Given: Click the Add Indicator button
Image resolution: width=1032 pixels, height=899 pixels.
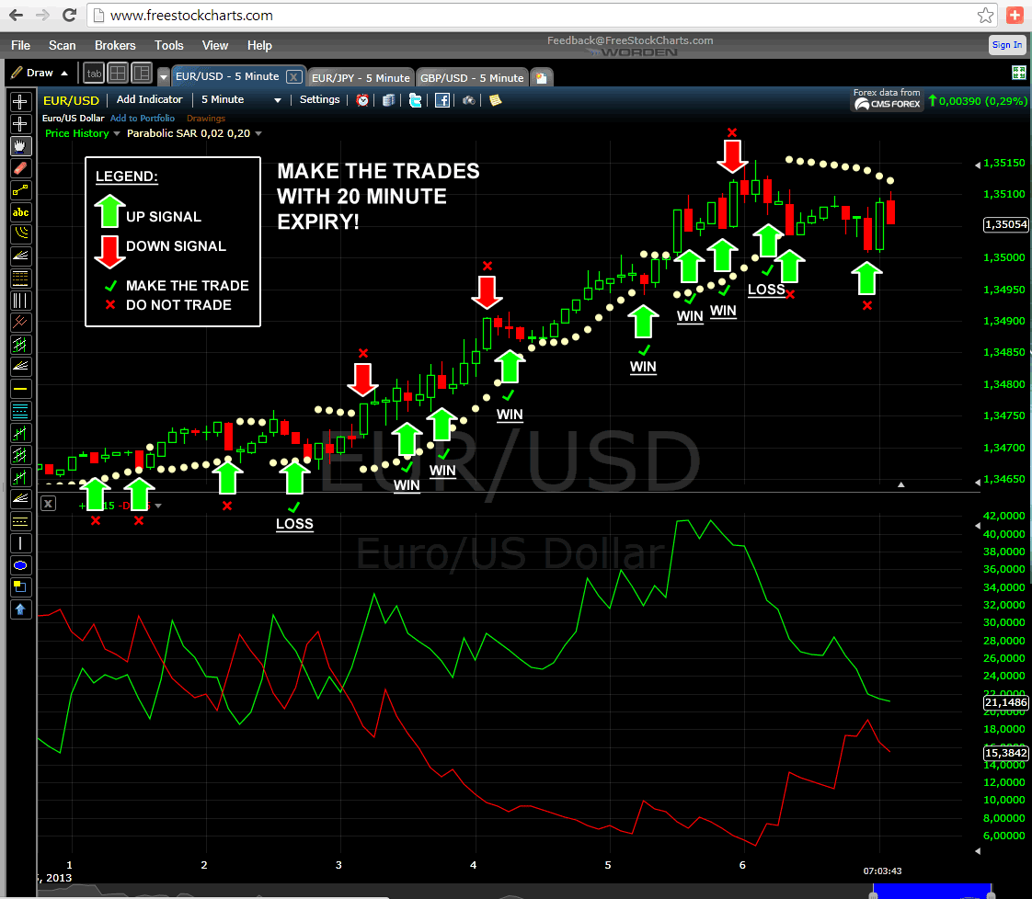Looking at the screenshot, I should pyautogui.click(x=149, y=99).
